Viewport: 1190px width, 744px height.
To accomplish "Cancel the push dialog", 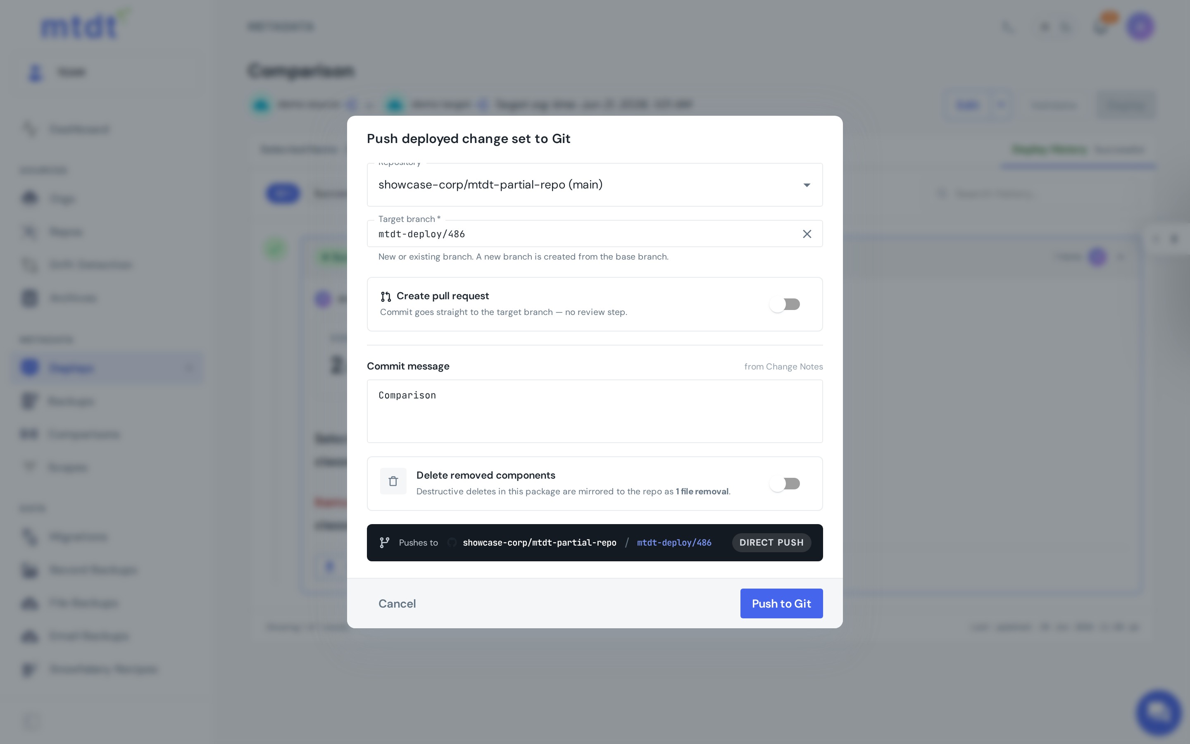I will [397, 603].
